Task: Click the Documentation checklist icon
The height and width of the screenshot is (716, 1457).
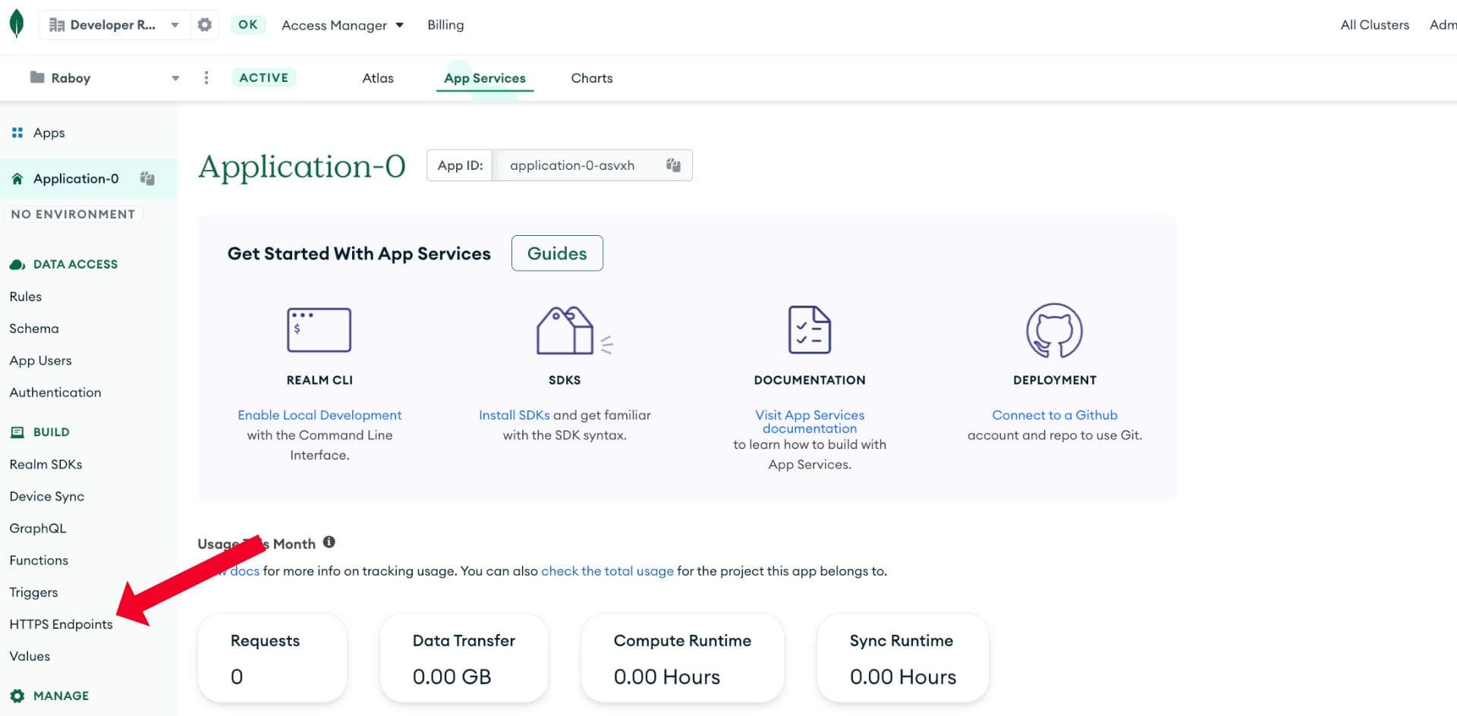Action: [809, 330]
